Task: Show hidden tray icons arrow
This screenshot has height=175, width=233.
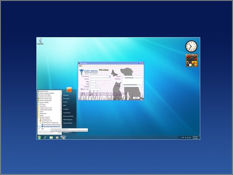Action: 181,138
